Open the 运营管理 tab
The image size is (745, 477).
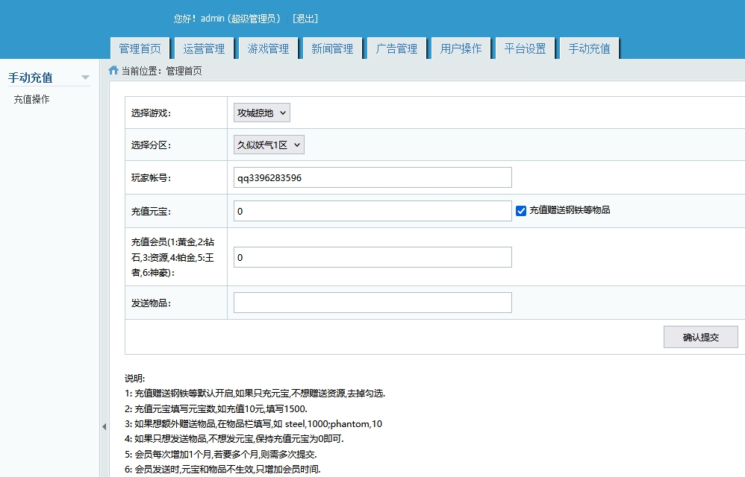click(x=204, y=48)
